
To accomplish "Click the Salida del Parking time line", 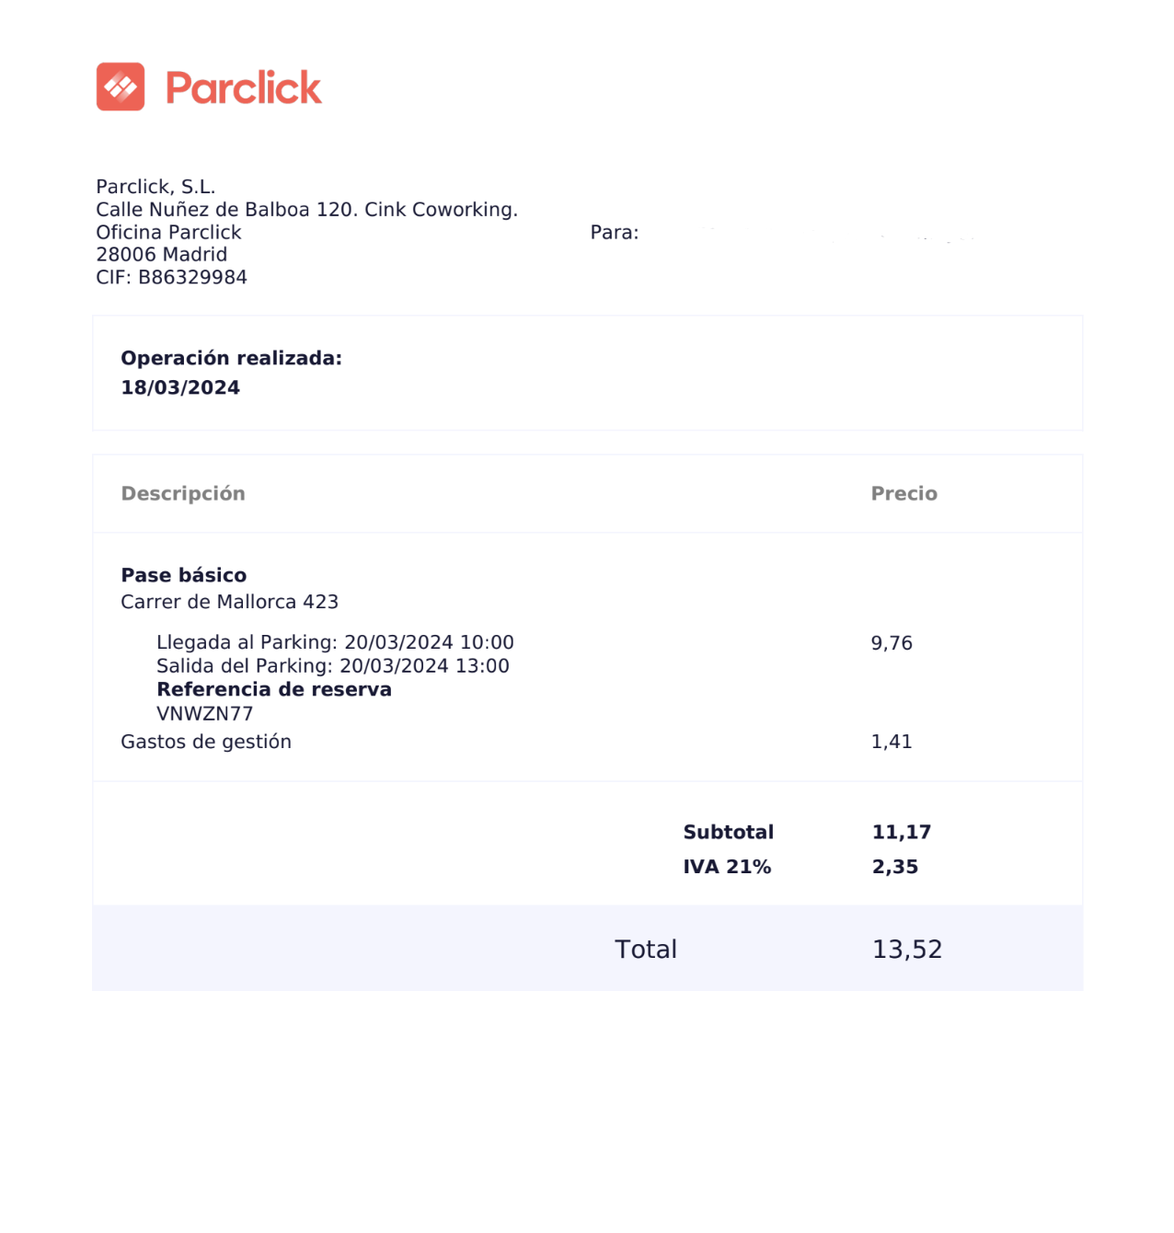I will (x=333, y=666).
